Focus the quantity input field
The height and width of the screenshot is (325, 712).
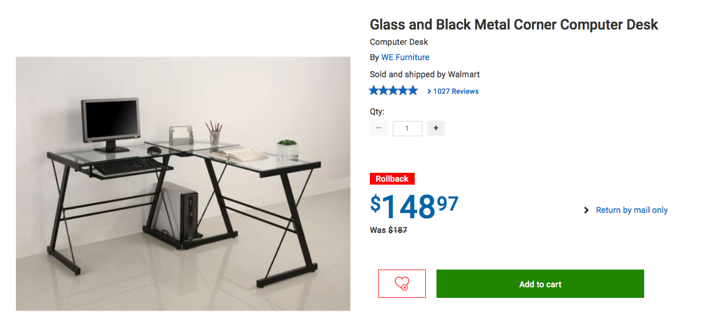click(407, 129)
